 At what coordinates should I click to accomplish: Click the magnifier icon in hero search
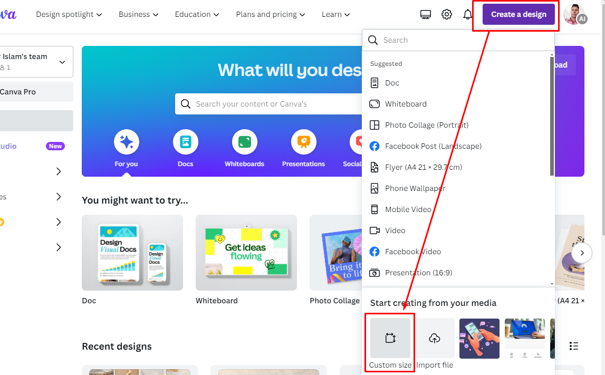click(186, 104)
